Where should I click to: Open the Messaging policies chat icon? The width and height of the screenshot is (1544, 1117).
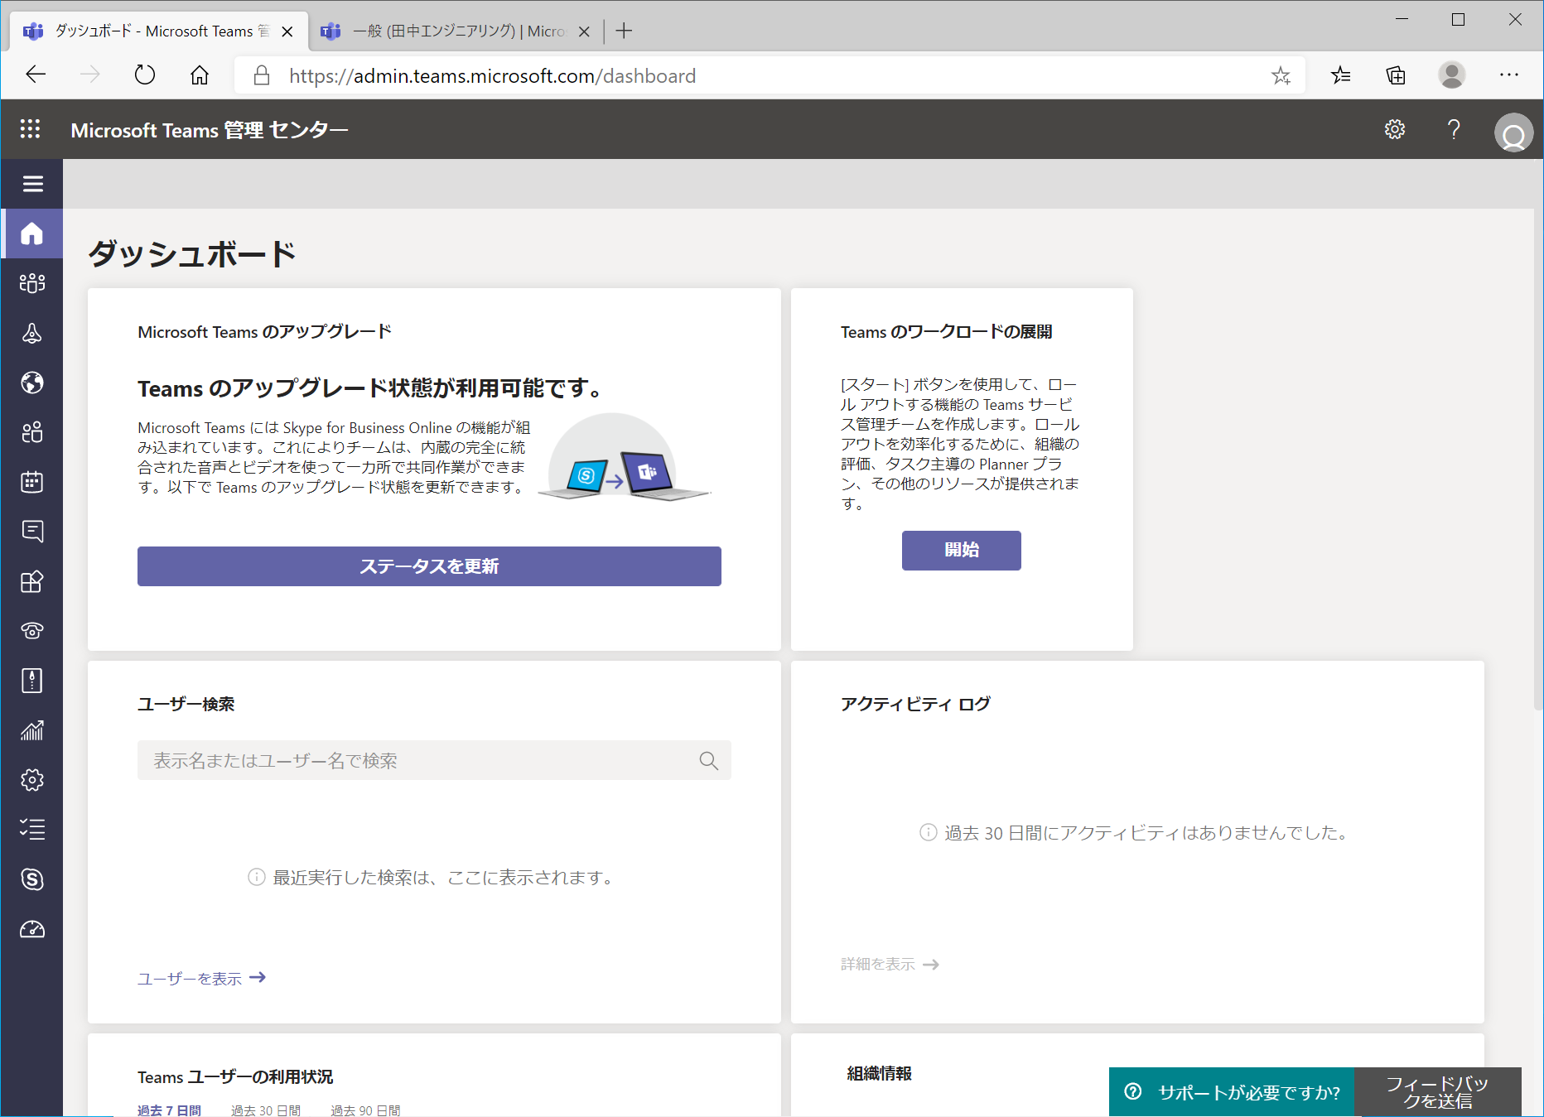click(x=32, y=532)
